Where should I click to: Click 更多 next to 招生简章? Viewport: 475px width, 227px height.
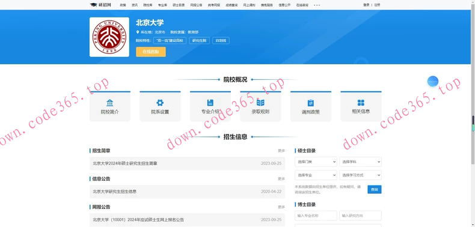[x=281, y=151]
